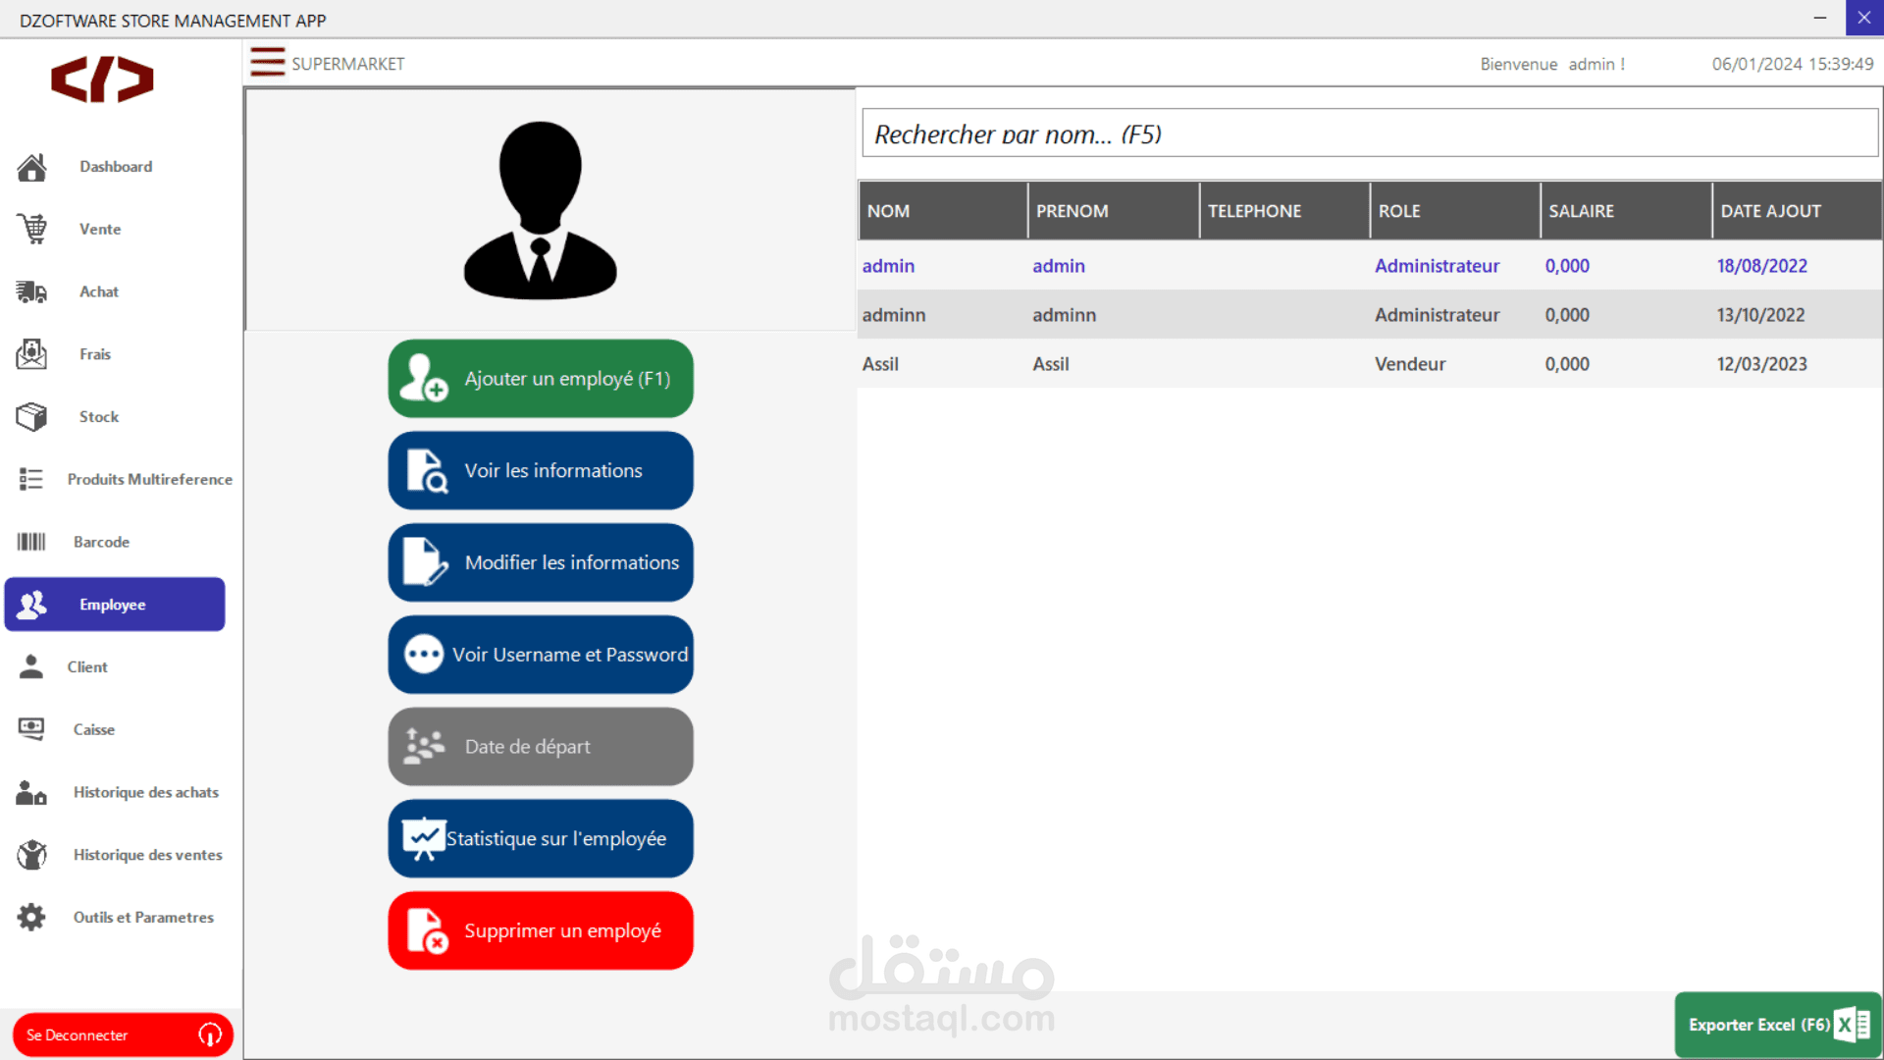This screenshot has height=1060, width=1884.
Task: Click Se Deconnecter logout button
Action: coord(123,1034)
